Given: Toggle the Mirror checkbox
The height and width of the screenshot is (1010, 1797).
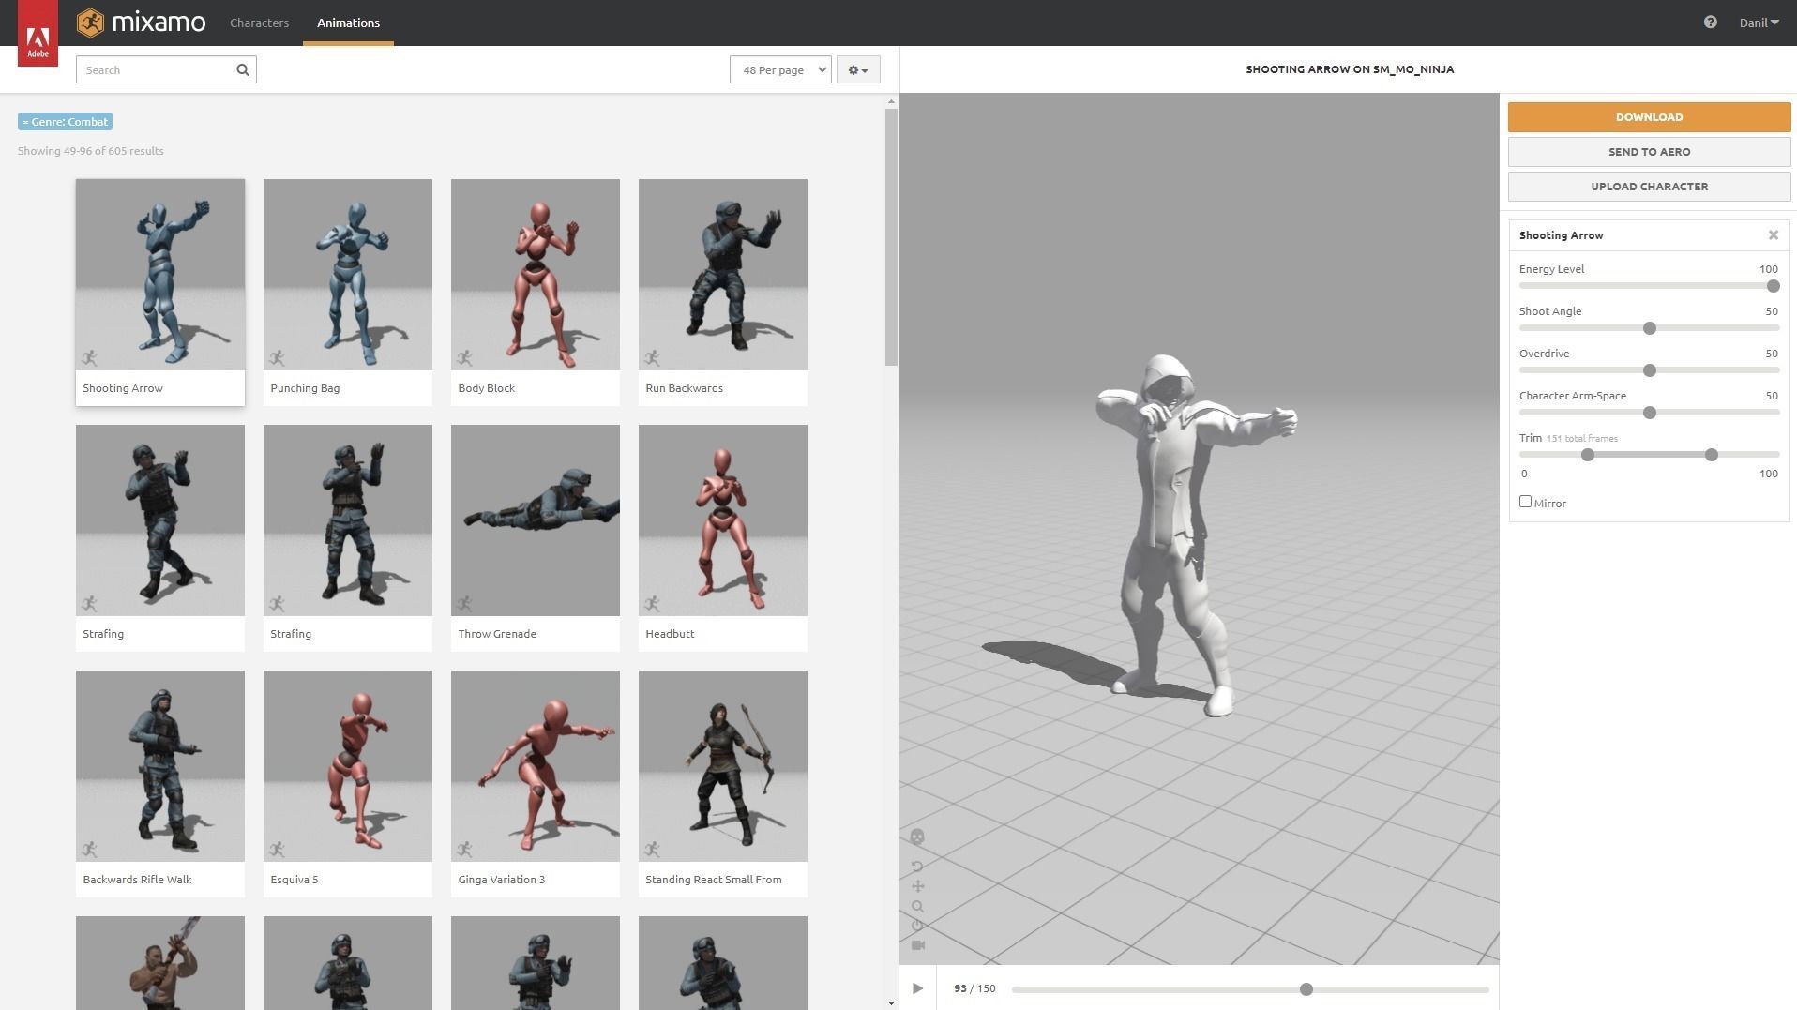Looking at the screenshot, I should click(1525, 502).
